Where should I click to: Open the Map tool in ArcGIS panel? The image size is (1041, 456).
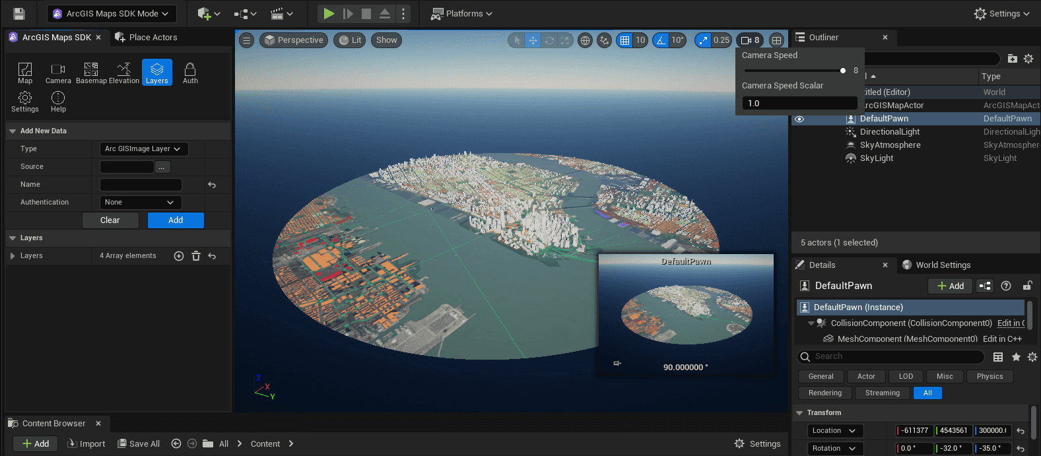pyautogui.click(x=25, y=73)
